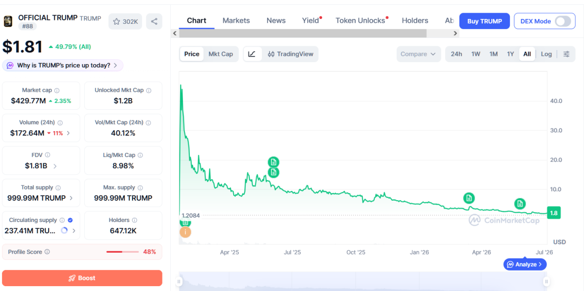Open Holders info icon
Image resolution: width=584 pixels, height=291 pixels.
pos(134,220)
